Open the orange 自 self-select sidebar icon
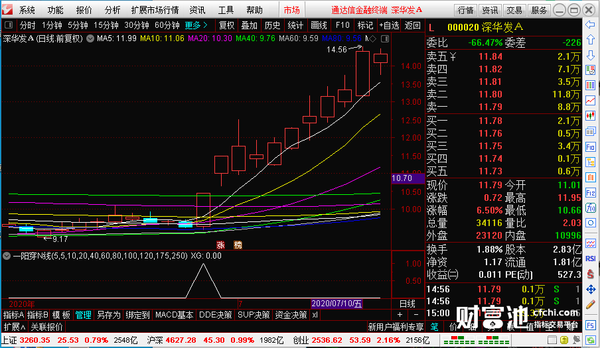Viewport: 600px width, 348px height. pyautogui.click(x=590, y=177)
